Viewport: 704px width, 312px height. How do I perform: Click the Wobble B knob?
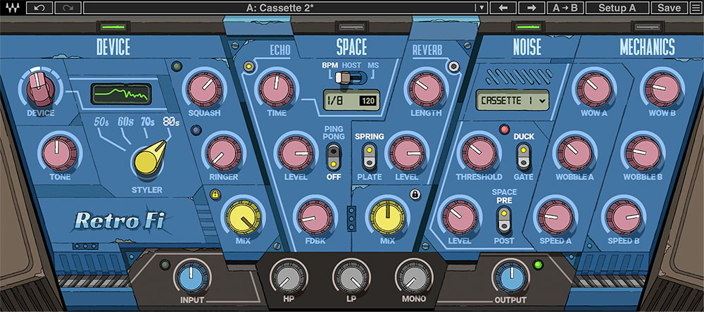click(643, 153)
